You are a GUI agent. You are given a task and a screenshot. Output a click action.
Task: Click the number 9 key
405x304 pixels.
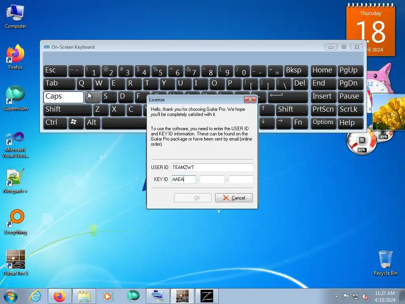[225, 71]
